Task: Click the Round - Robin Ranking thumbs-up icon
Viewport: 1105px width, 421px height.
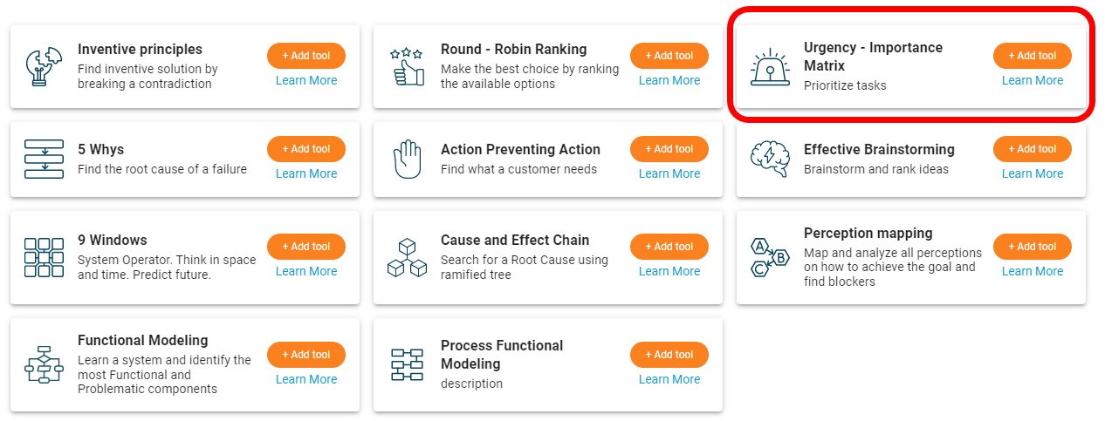Action: tap(407, 66)
